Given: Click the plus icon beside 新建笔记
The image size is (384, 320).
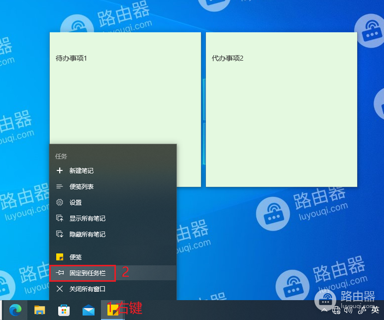Looking at the screenshot, I should 60,170.
